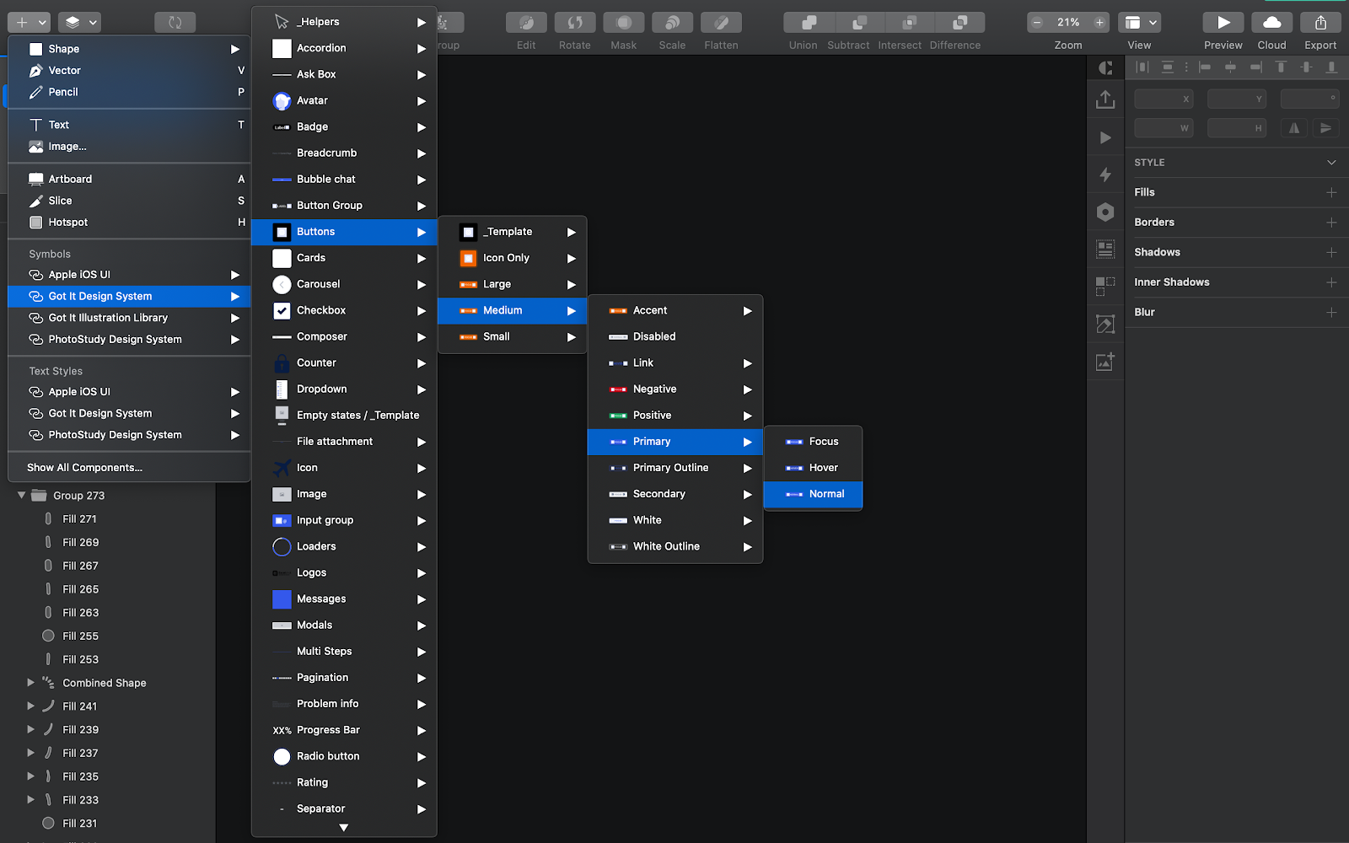
Task: Click the W width input field
Action: pos(1164,128)
